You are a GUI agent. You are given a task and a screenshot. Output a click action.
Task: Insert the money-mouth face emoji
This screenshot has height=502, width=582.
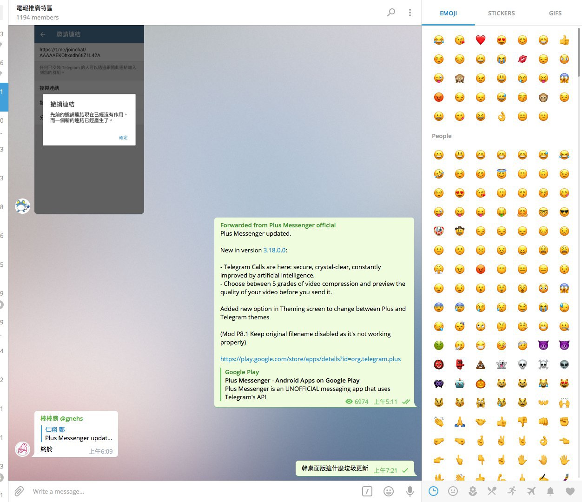pos(502,212)
